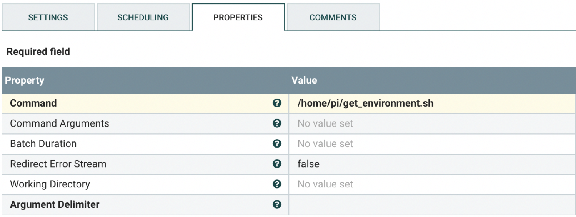Click the Property column header
Viewport: 576px width, 217px height.
[x=25, y=81]
